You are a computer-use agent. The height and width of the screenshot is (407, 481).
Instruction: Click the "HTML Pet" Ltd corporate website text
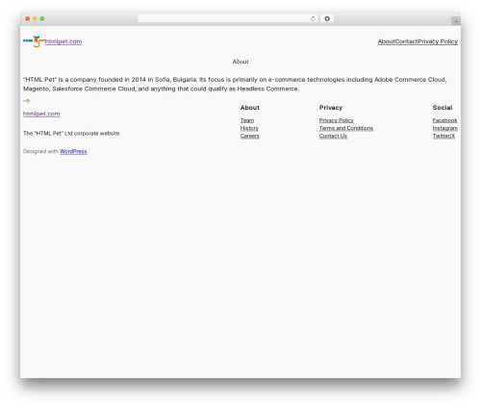pyautogui.click(x=71, y=133)
